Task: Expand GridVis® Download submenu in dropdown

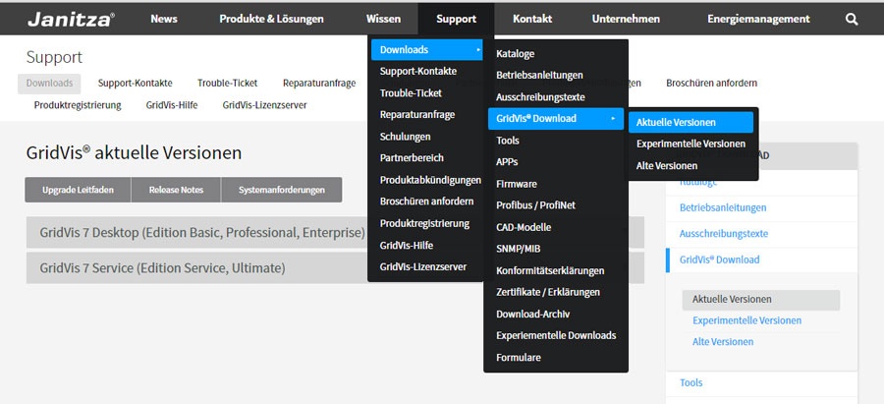Action: 555,119
